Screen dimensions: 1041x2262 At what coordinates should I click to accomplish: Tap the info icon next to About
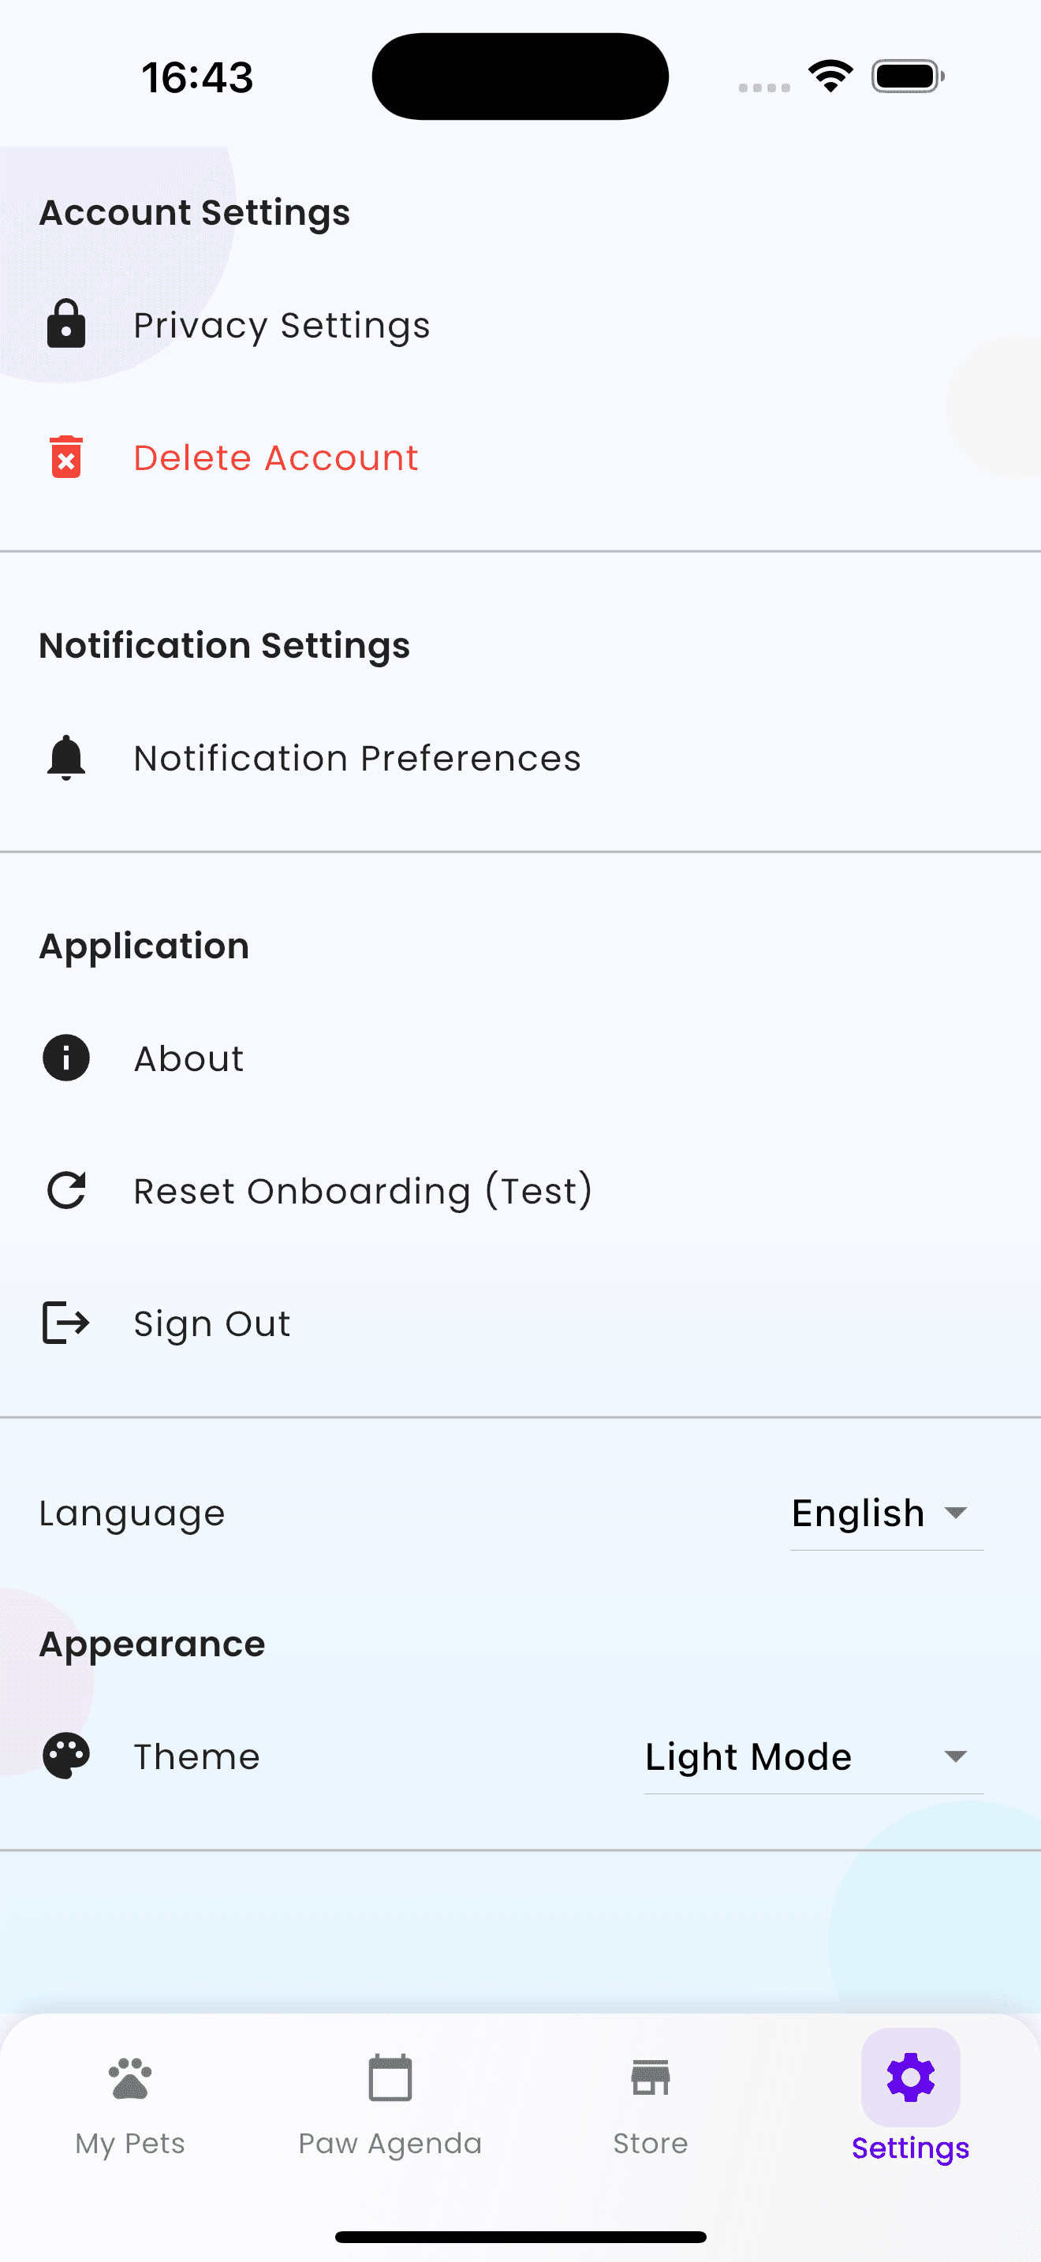click(65, 1057)
